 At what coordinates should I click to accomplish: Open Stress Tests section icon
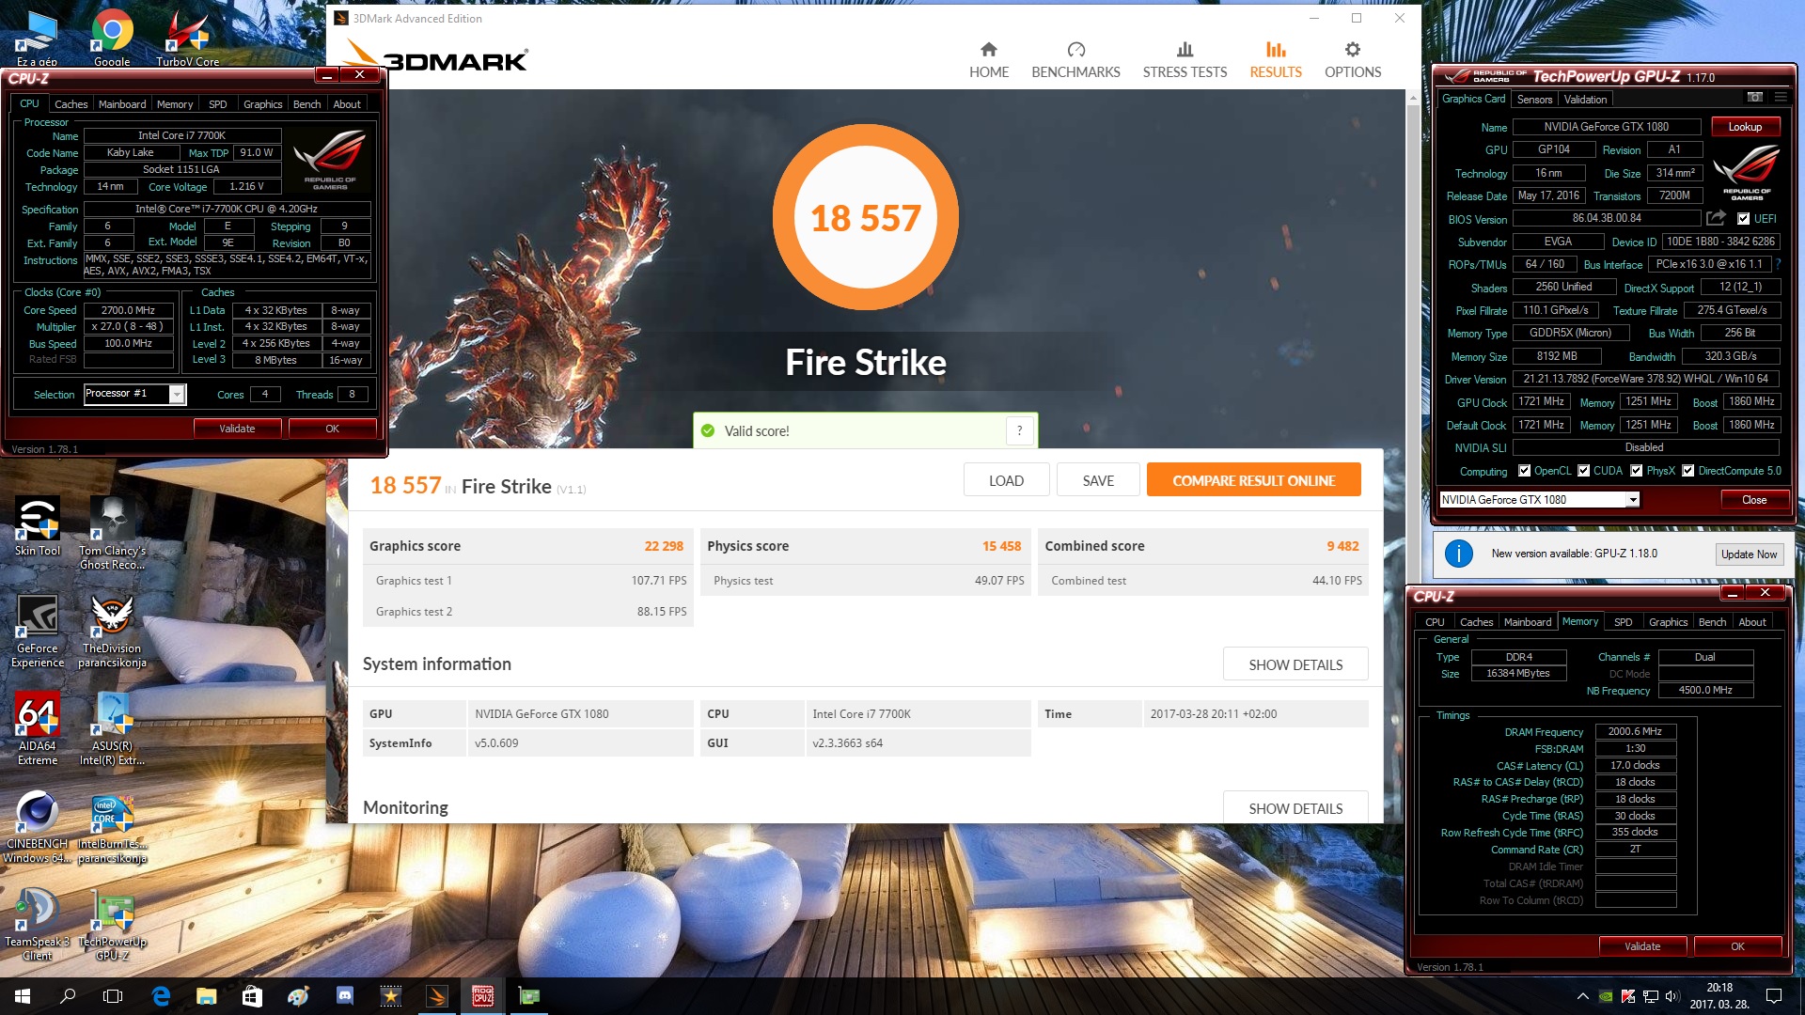point(1185,50)
